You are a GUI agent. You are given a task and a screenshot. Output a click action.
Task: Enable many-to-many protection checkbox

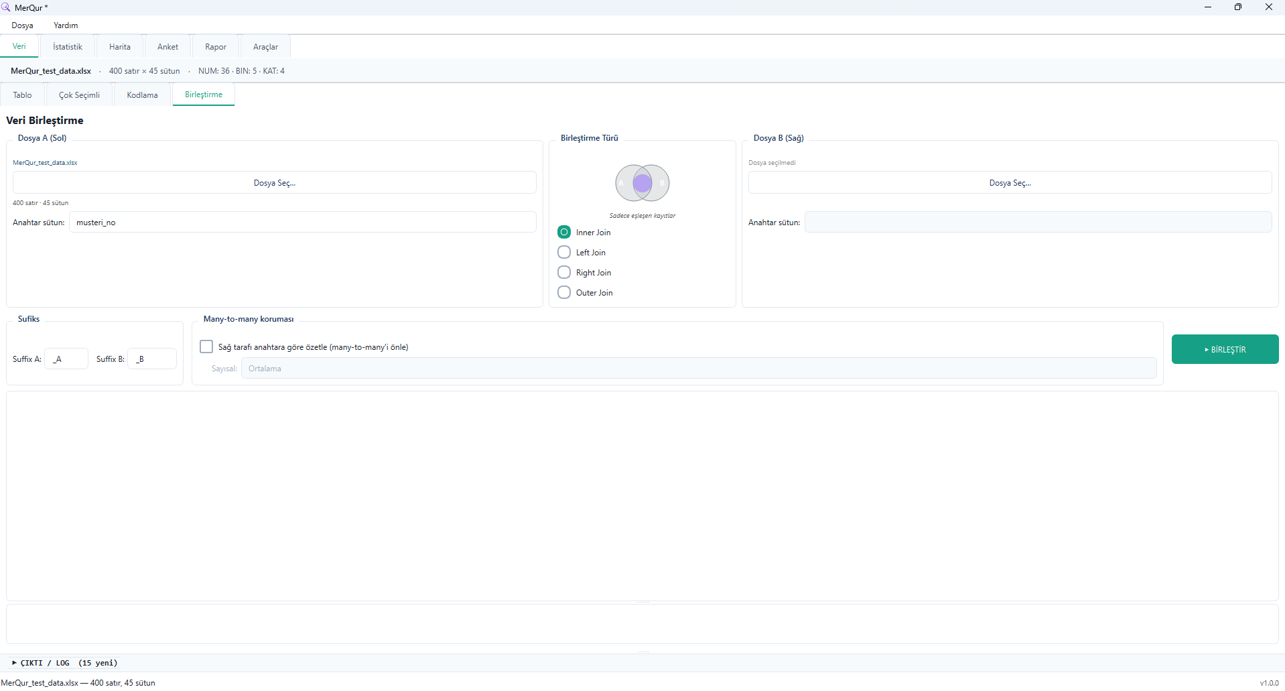(x=206, y=347)
